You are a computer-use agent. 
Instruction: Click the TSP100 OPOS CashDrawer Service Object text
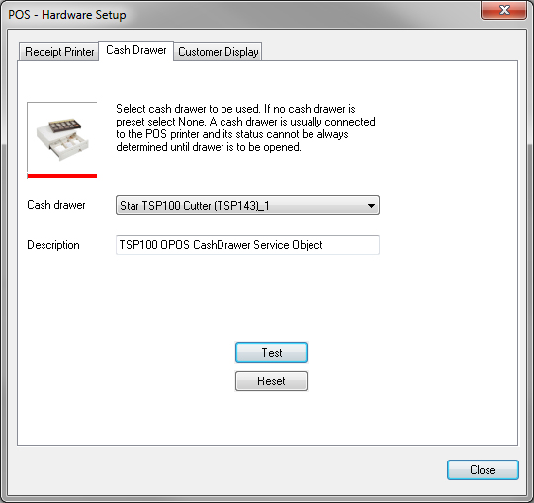[x=221, y=245]
